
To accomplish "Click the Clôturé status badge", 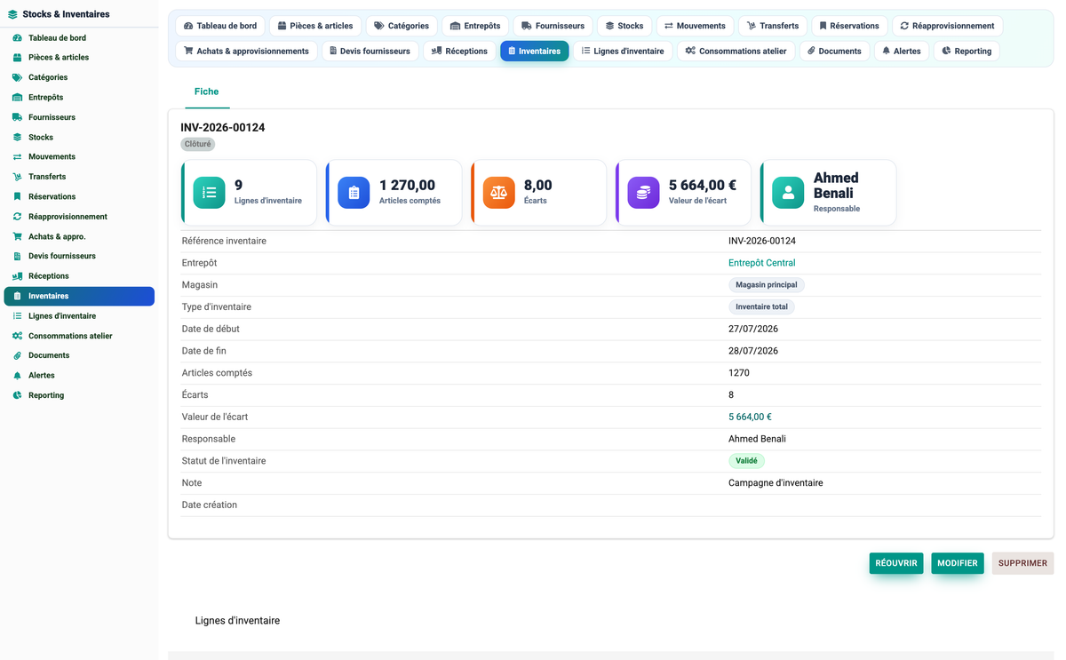I will (x=198, y=144).
